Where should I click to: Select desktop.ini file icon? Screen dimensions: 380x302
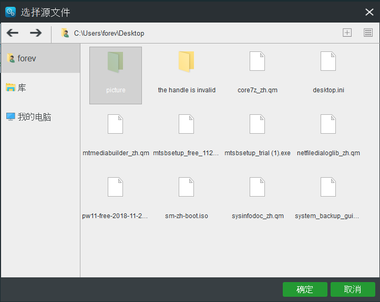pyautogui.click(x=328, y=61)
